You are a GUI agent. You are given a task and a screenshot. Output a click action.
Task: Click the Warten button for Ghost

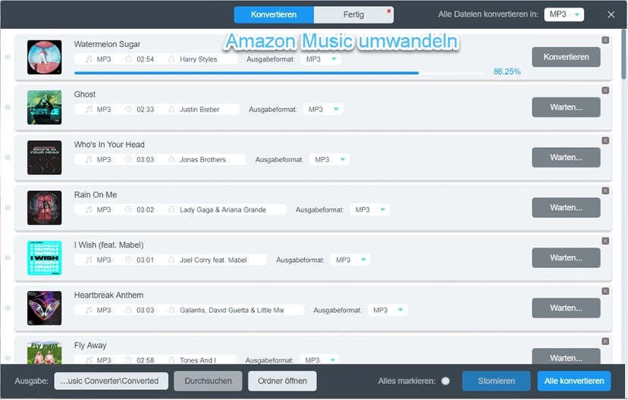point(566,108)
